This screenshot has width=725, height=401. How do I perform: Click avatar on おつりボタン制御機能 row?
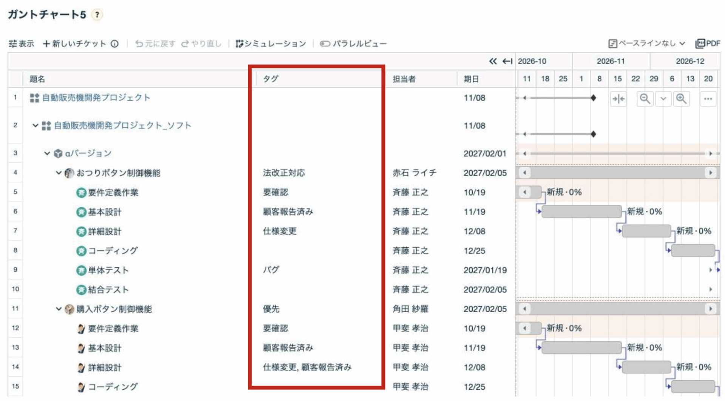click(x=69, y=173)
